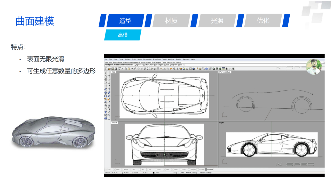Open the Transform menu
The width and height of the screenshot is (331, 179).
point(157,59)
